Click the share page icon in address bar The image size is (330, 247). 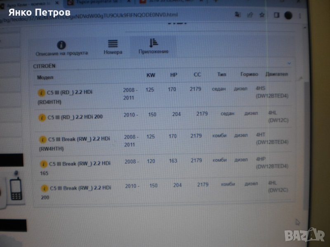coord(250,14)
